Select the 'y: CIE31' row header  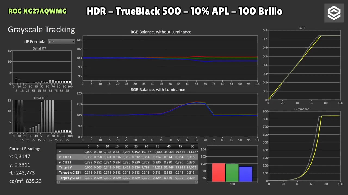coord(65,162)
